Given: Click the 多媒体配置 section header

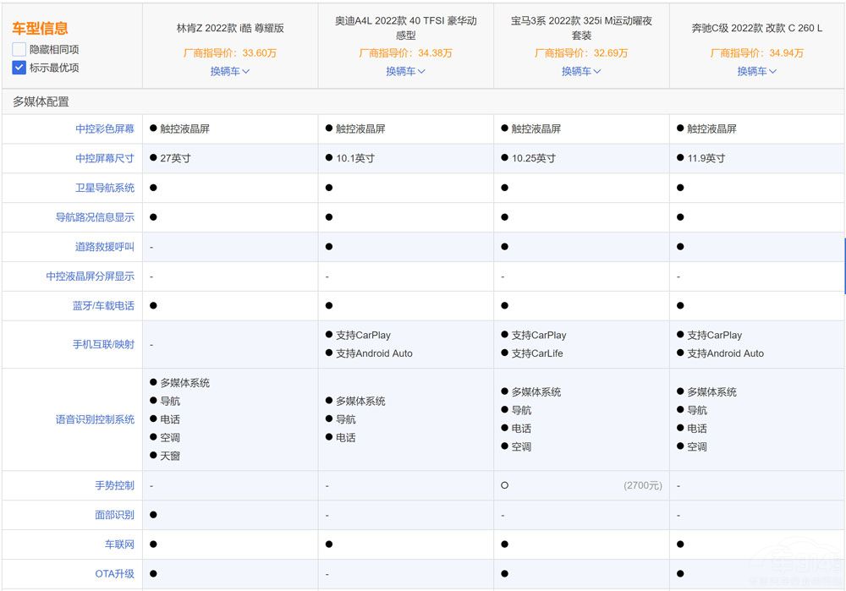Looking at the screenshot, I should coord(41,101).
